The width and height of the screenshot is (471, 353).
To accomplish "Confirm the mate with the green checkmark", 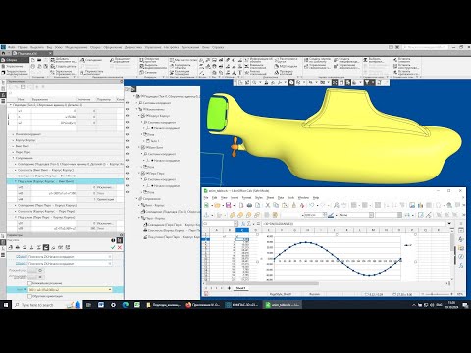I will click(x=113, y=247).
